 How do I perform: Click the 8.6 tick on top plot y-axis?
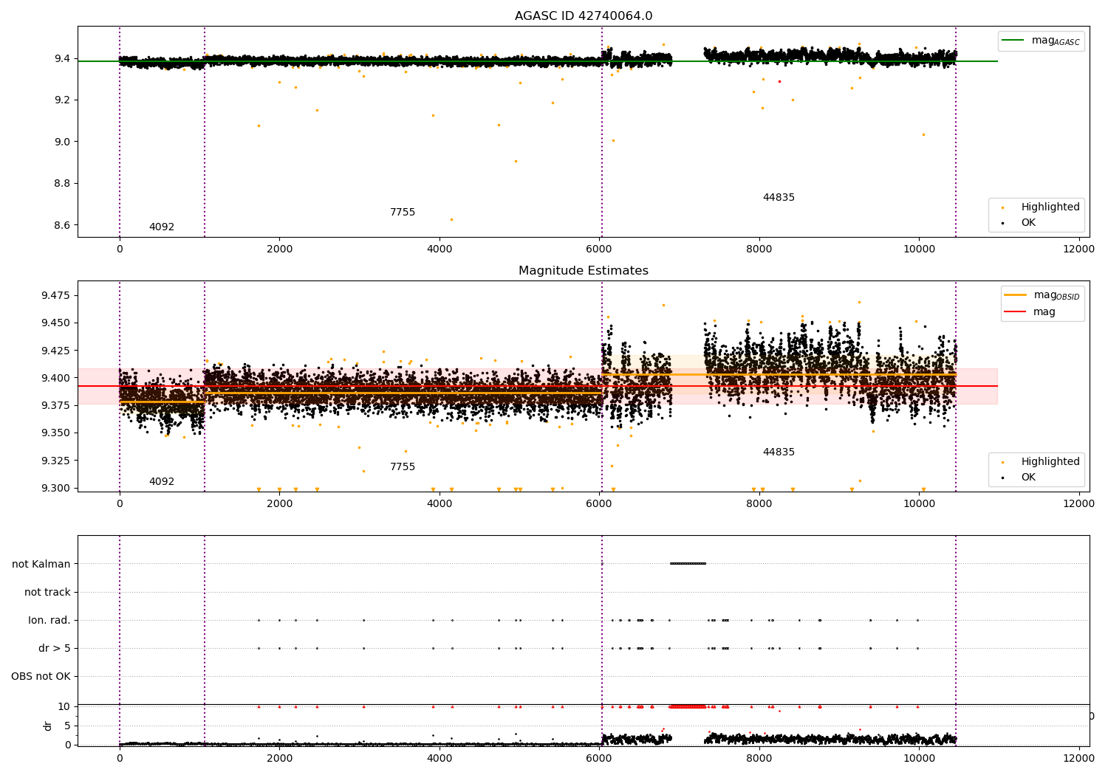62,226
